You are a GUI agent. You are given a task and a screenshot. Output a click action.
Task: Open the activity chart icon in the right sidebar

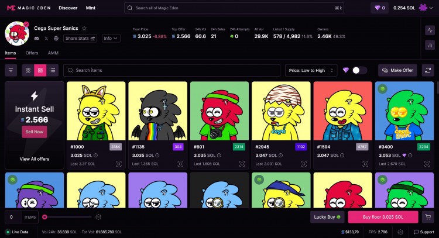click(x=430, y=30)
